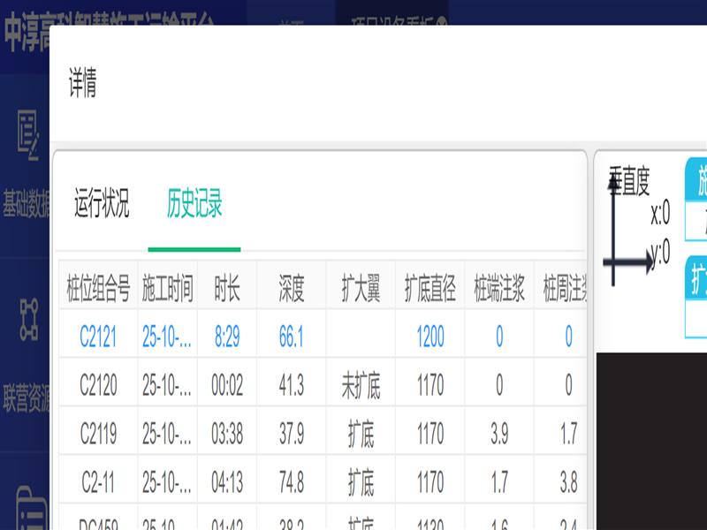Click the 1200 扩底直径 value in C2121 row

[430, 337]
